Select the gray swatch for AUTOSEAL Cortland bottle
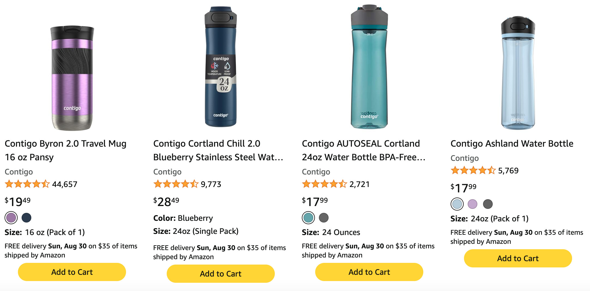The width and height of the screenshot is (590, 291). 324,218
